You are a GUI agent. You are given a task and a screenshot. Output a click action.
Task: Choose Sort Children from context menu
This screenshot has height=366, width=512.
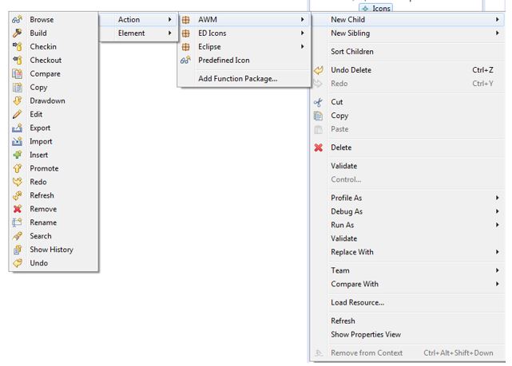[x=352, y=52]
